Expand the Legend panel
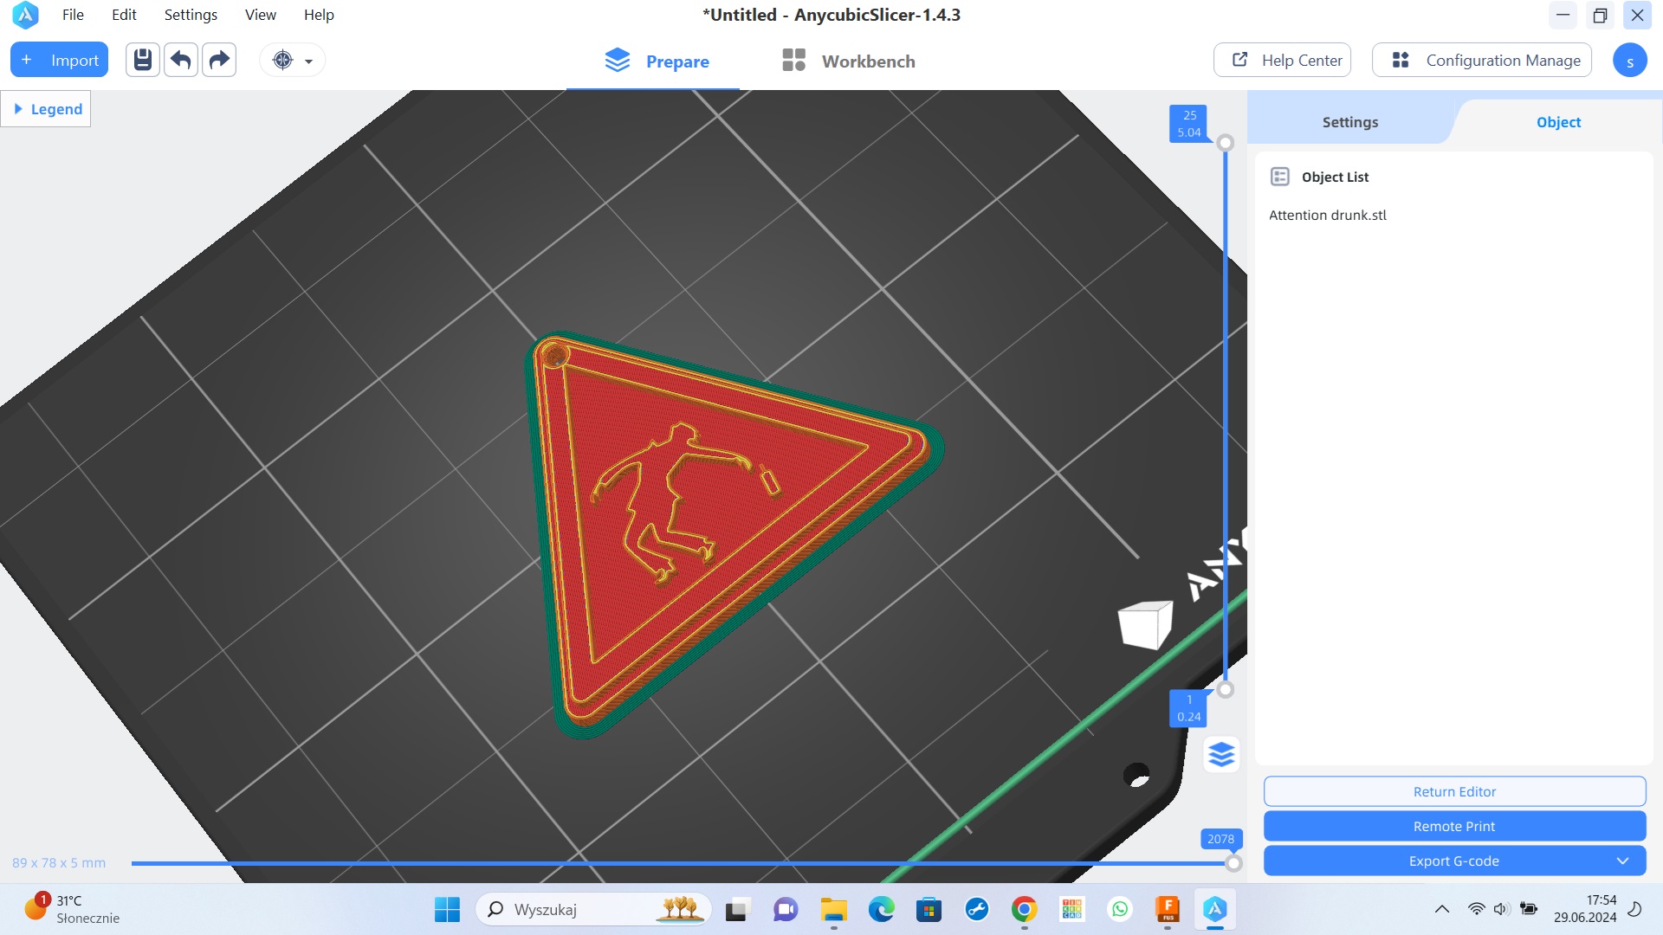 47,109
